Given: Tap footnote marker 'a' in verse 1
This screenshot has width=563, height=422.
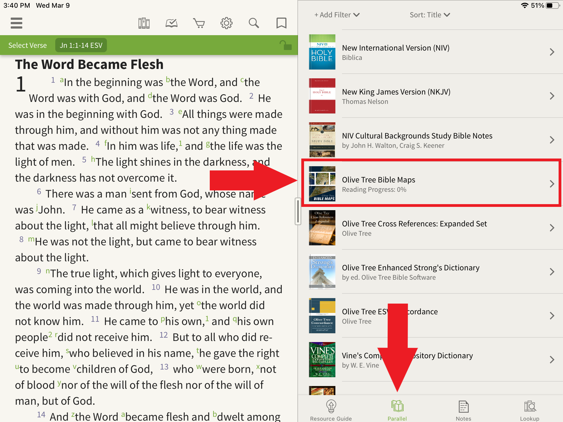Looking at the screenshot, I should (62, 80).
